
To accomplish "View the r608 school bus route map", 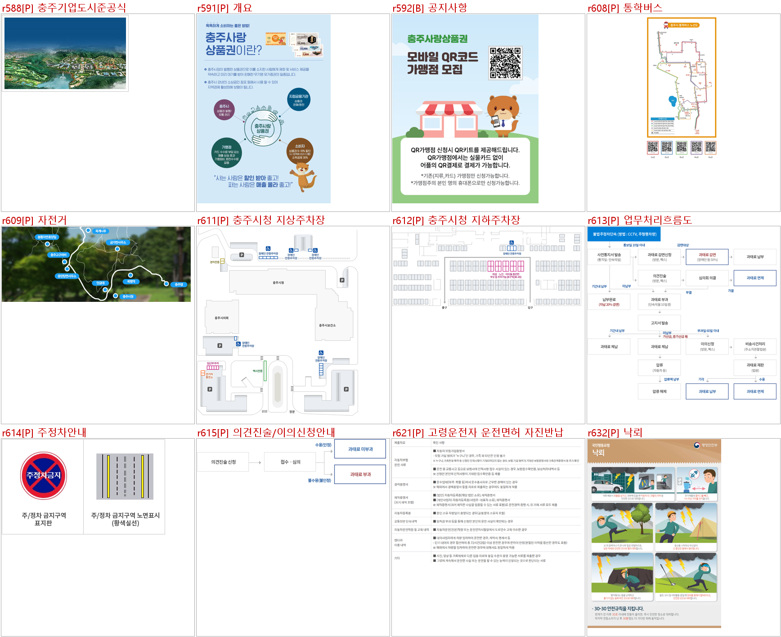I will click(682, 88).
